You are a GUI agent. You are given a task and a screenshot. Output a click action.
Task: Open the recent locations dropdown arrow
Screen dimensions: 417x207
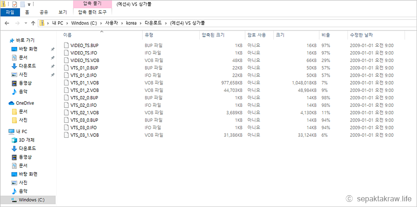pos(26,23)
